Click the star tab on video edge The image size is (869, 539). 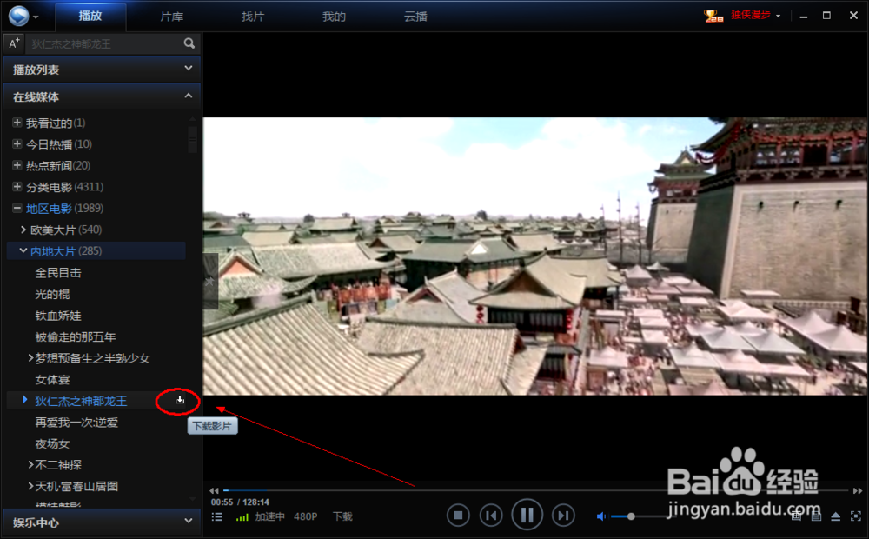(210, 281)
